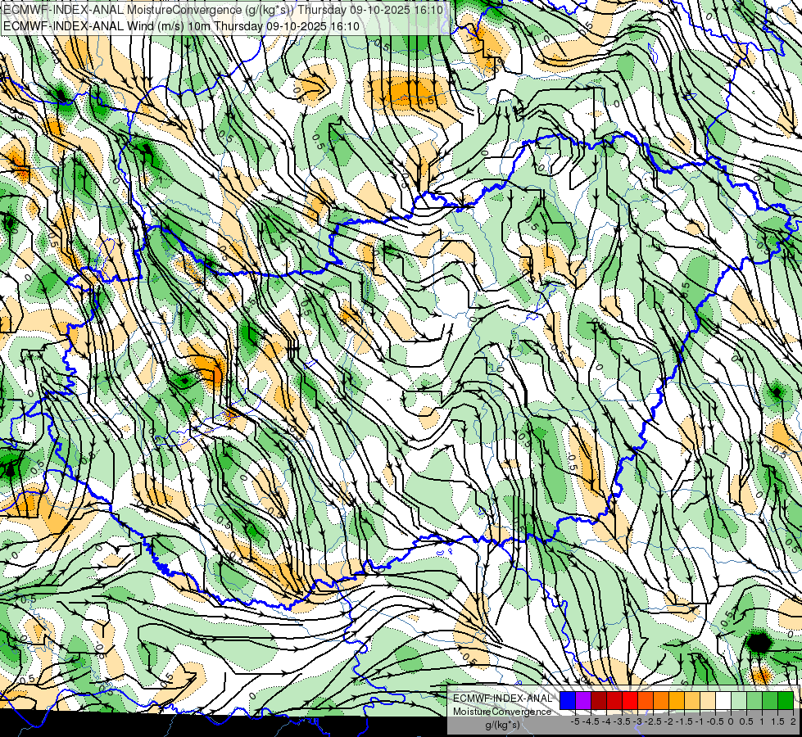This screenshot has height=737, width=802.
Task: Click the legend unit label 'g/(kg*s)'
Action: pos(502,726)
